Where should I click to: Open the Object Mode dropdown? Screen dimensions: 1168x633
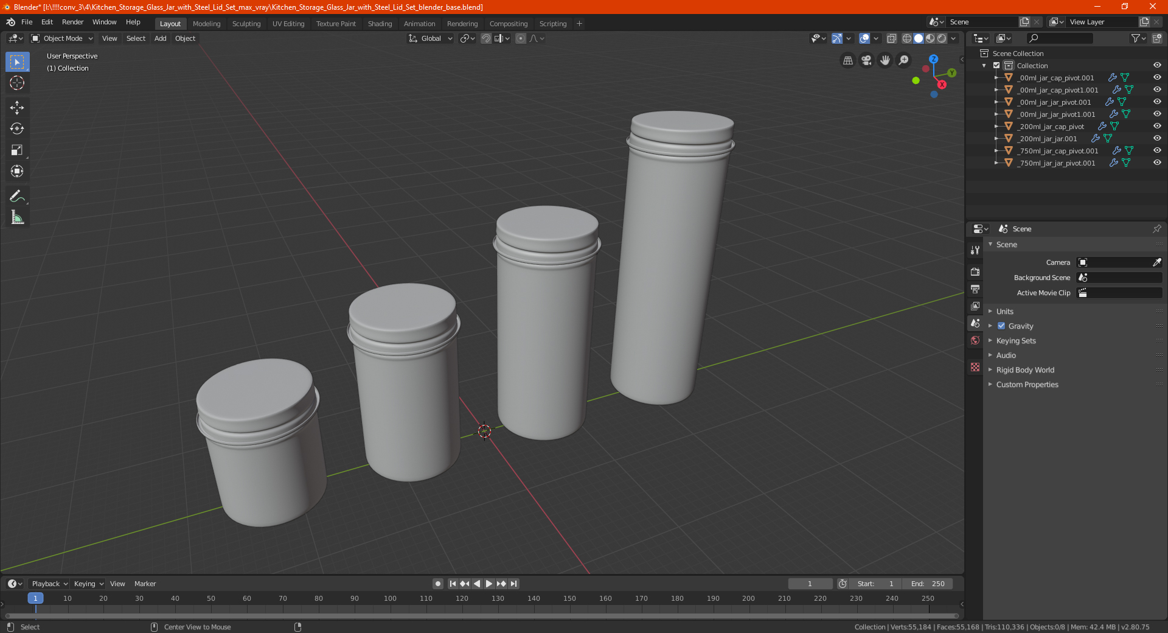[63, 38]
